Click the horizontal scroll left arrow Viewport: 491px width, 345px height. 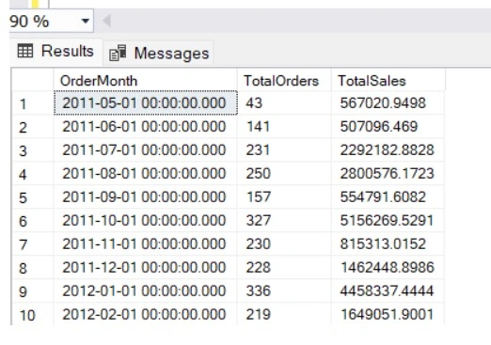click(106, 21)
